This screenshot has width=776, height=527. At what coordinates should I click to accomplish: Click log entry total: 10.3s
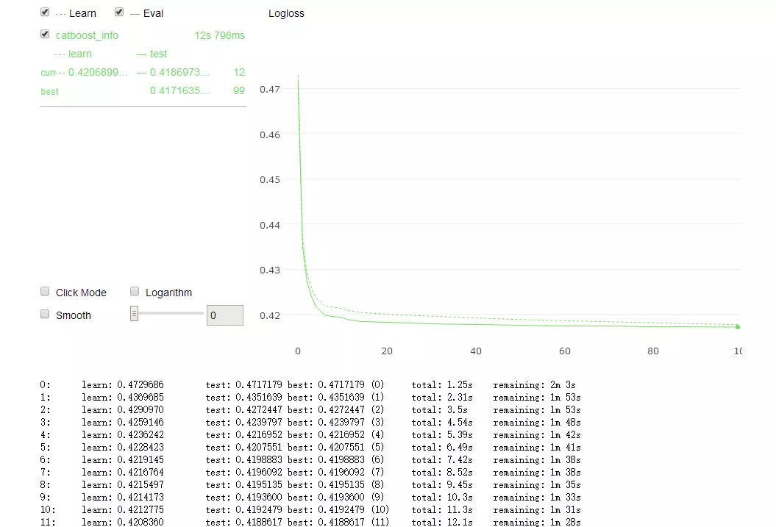pos(442,498)
